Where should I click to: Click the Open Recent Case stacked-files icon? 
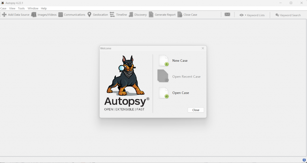tap(163, 76)
